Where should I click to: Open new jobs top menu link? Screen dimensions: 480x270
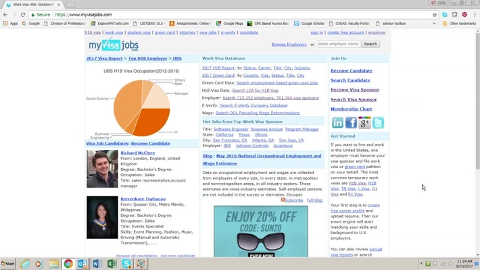(208, 32)
